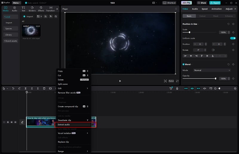Add keyframe for Rotate

[x=233, y=50]
